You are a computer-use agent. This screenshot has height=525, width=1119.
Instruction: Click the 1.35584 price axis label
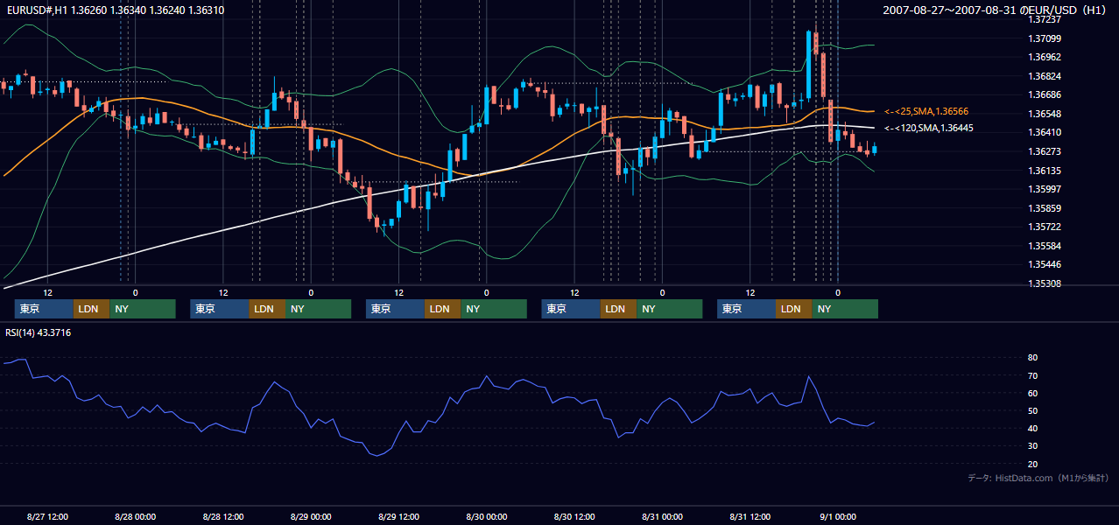coord(1045,246)
